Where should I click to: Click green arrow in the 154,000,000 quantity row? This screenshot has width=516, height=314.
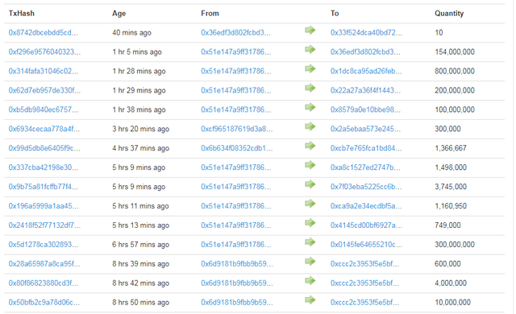[x=310, y=50]
